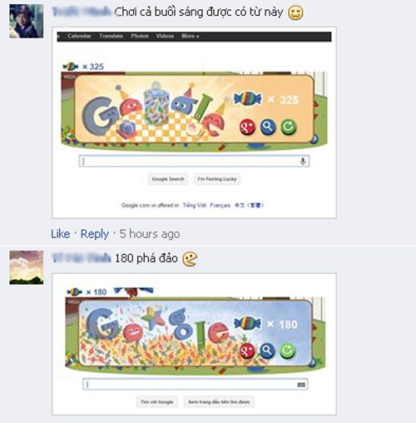Click the blue search magnifier in the 180 doodle
The width and height of the screenshot is (416, 423).
tap(267, 351)
